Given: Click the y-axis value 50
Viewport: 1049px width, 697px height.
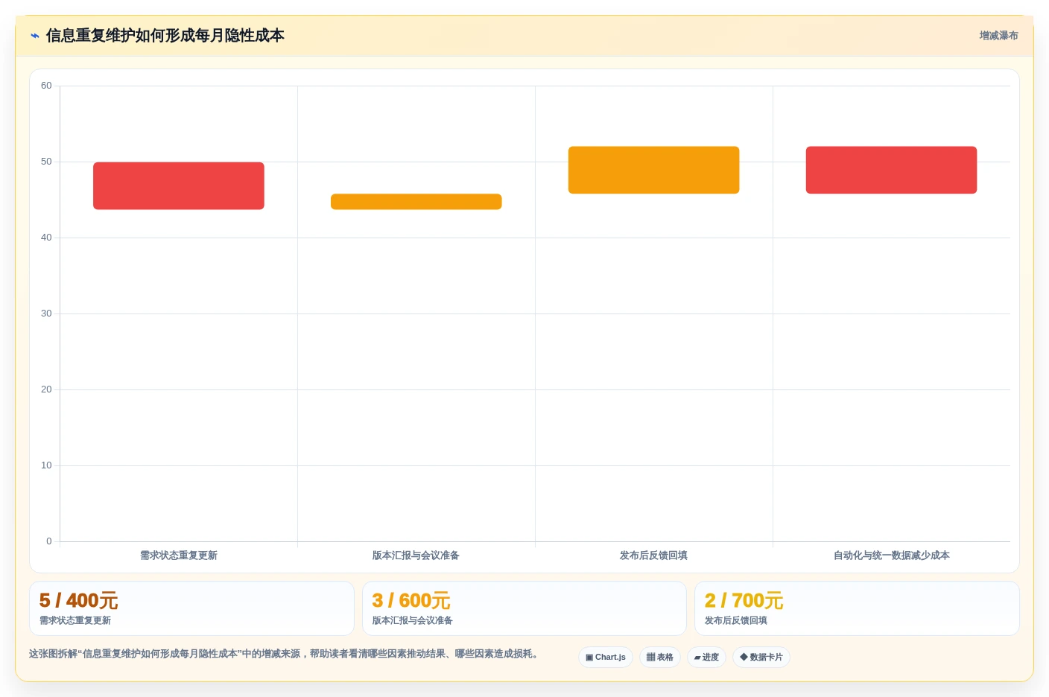Looking at the screenshot, I should tap(46, 162).
